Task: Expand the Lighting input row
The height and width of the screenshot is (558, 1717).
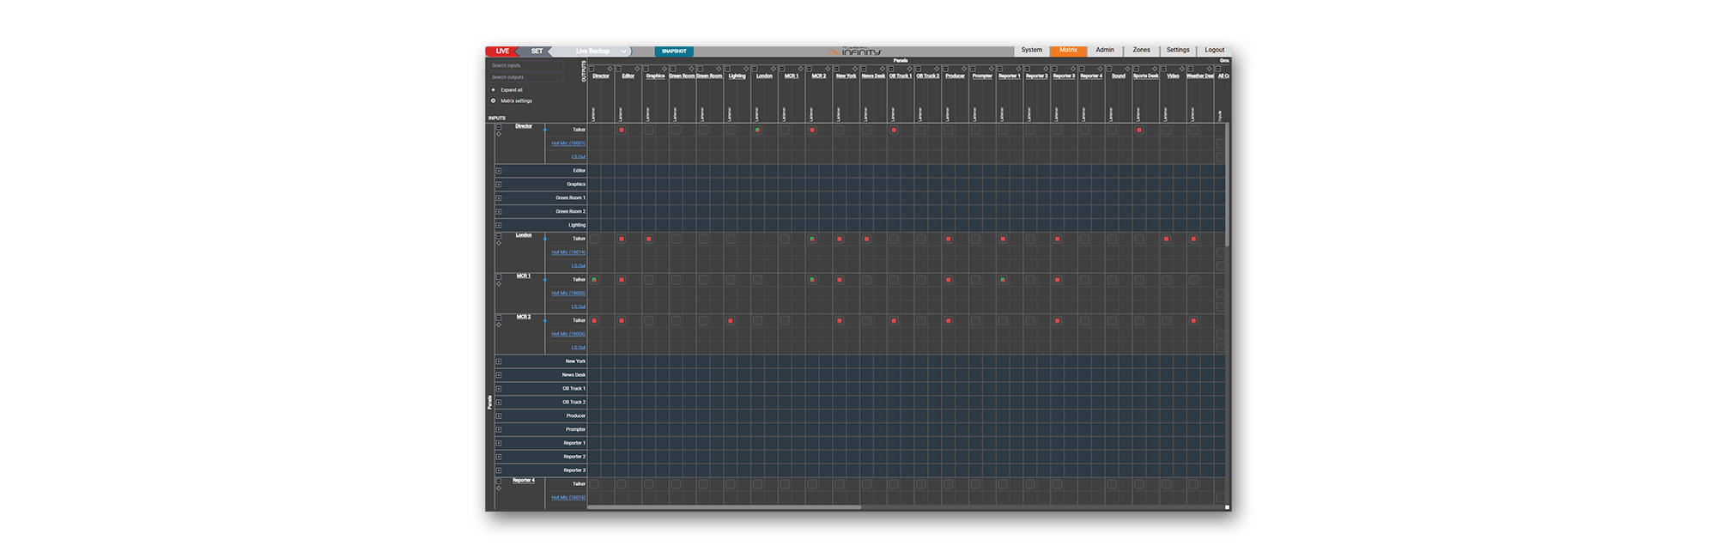Action: pyautogui.click(x=499, y=225)
